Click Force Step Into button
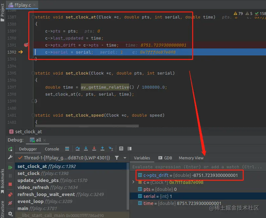This screenshot has width=266, height=218. [x=94, y=149]
